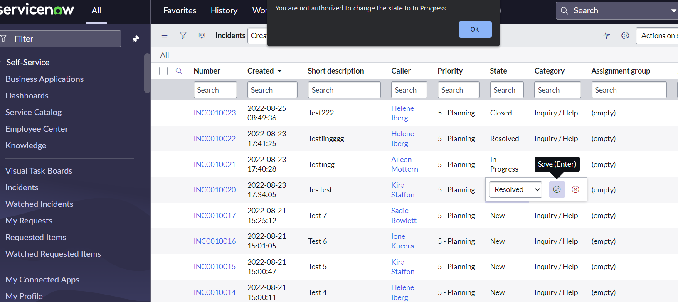Sort by the Created column arrow

click(279, 71)
